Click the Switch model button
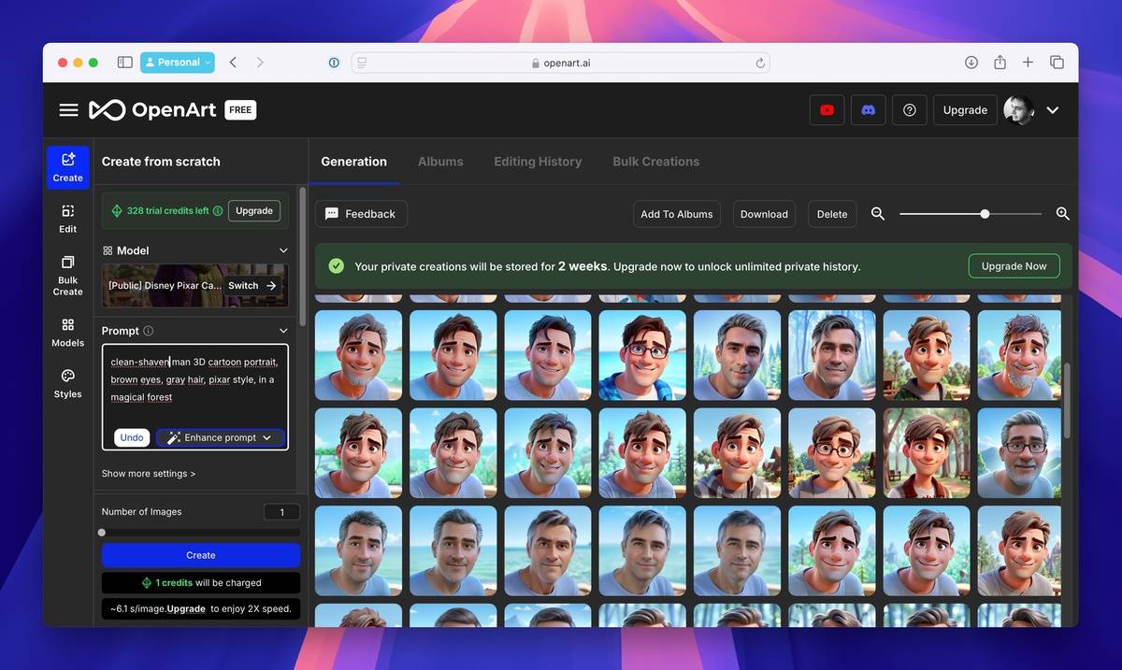 pos(252,286)
